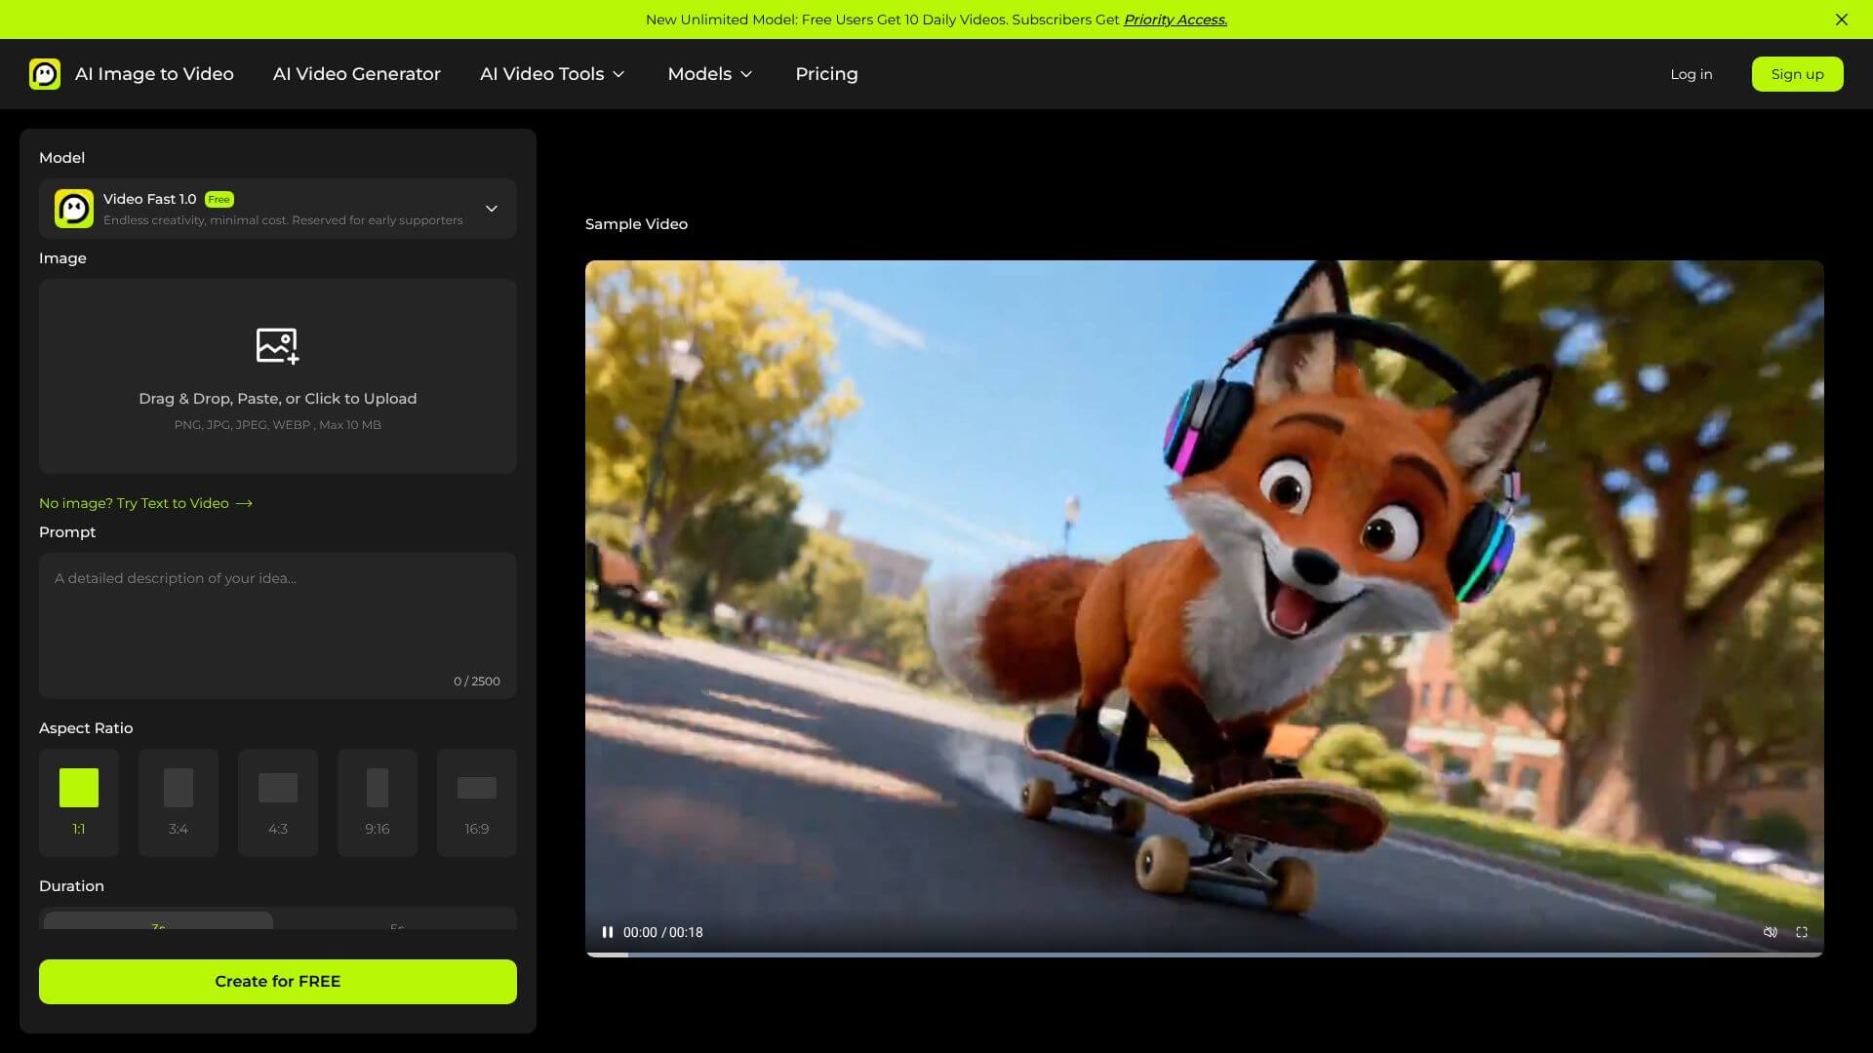Image resolution: width=1873 pixels, height=1053 pixels.
Task: Open the Pricing page
Action: point(826,74)
